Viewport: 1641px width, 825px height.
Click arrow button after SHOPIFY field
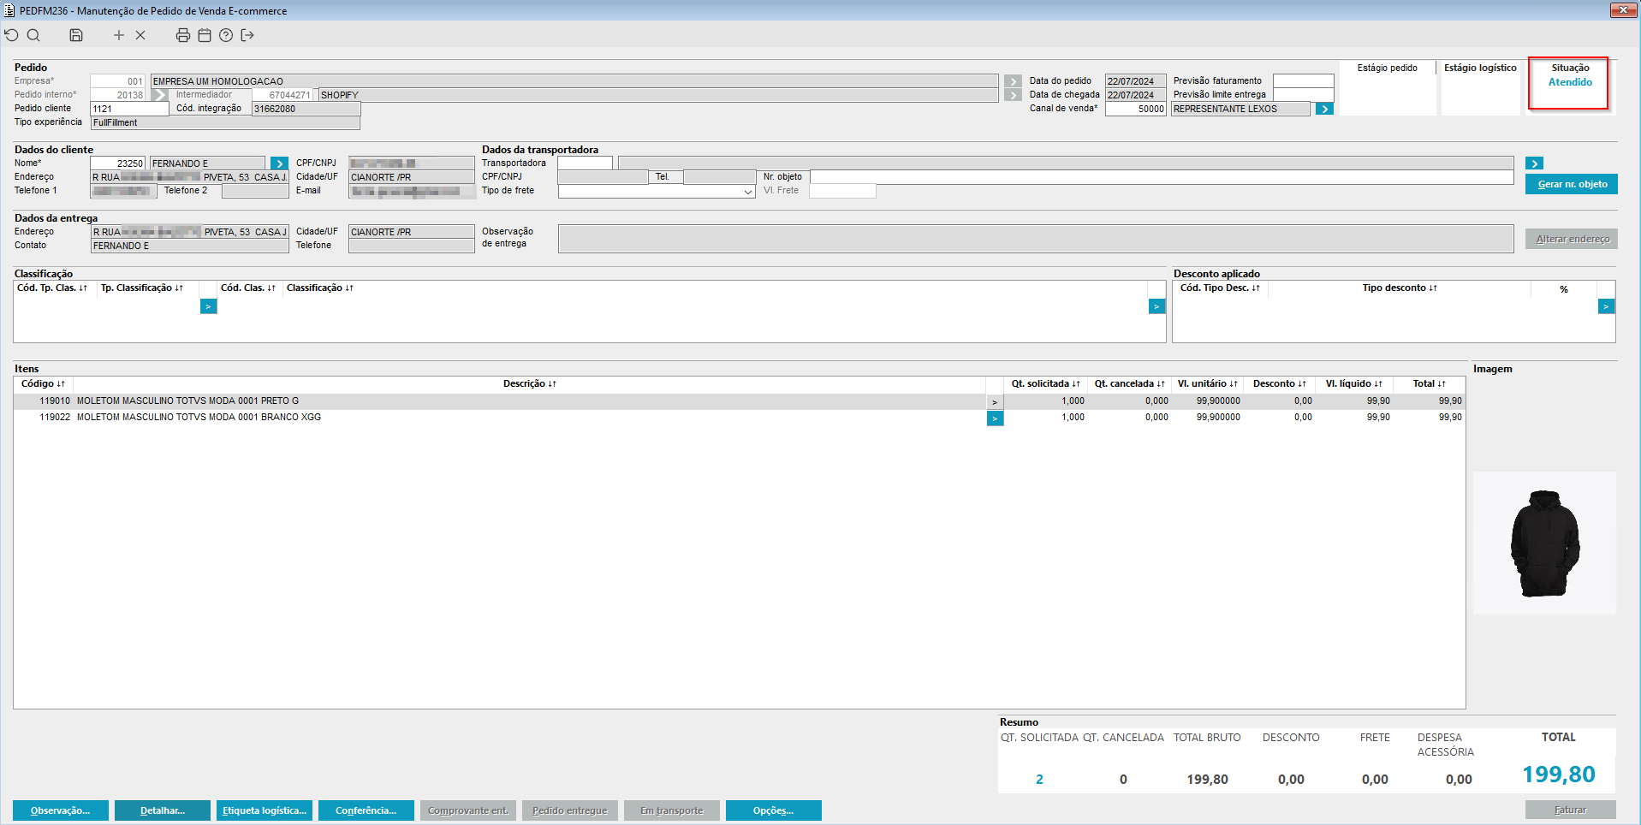1013,95
